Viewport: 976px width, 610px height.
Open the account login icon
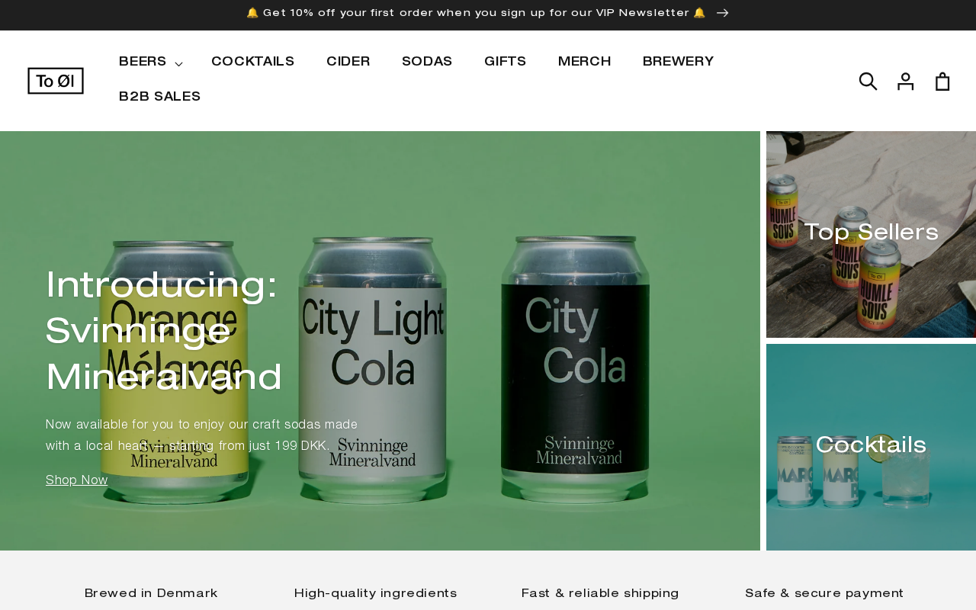(905, 81)
